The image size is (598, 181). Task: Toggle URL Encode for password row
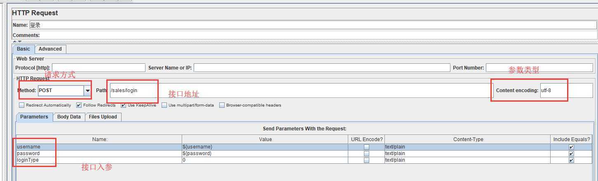(x=366, y=154)
